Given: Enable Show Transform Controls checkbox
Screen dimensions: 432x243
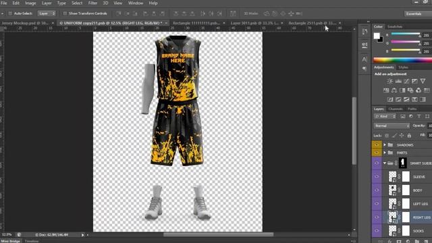Looking at the screenshot, I should [65, 13].
